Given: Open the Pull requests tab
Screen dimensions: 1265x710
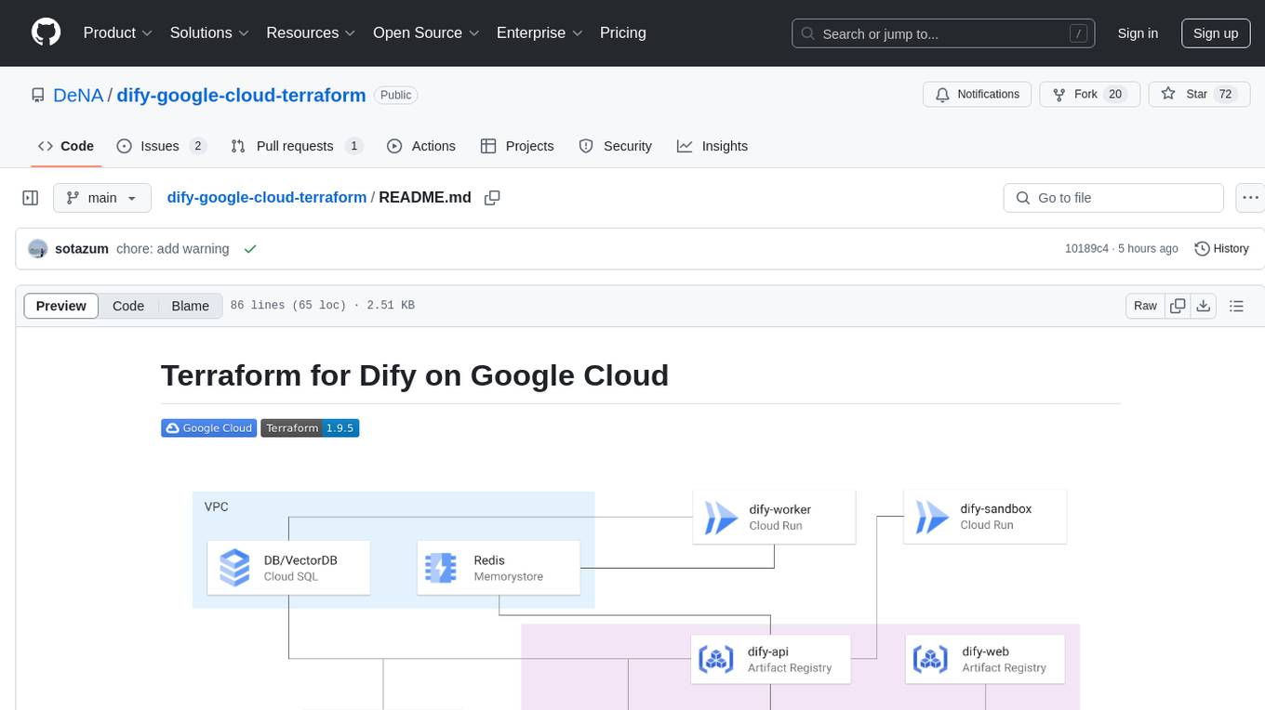Looking at the screenshot, I should [297, 146].
